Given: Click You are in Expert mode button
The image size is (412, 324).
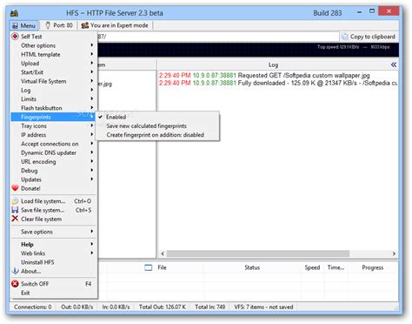Looking at the screenshot, I should 115,25.
